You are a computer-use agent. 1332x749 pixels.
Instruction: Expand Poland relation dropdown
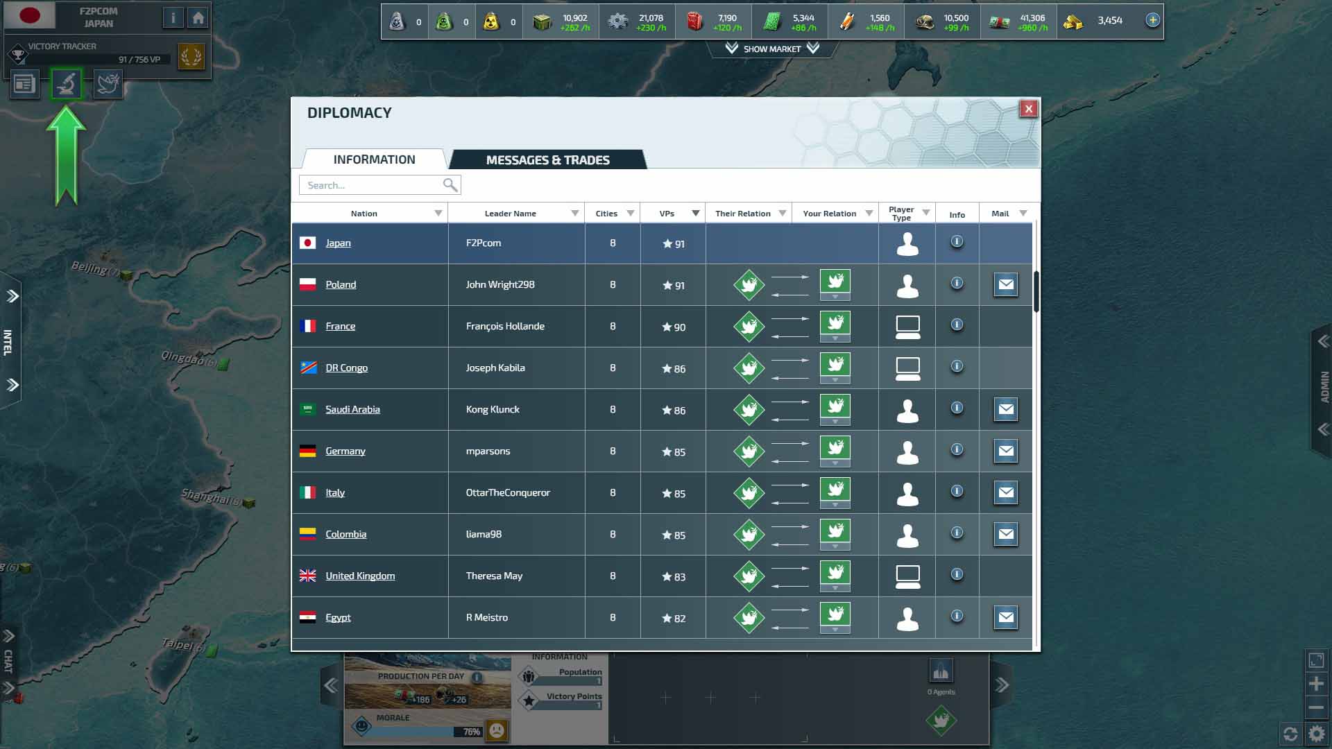tap(835, 297)
